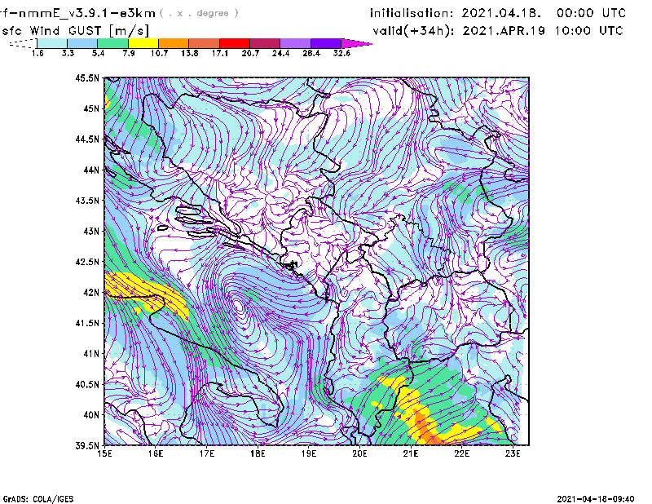This screenshot has width=652, height=504.
Task: Click the 43.5N latitude label
Action: 87,200
